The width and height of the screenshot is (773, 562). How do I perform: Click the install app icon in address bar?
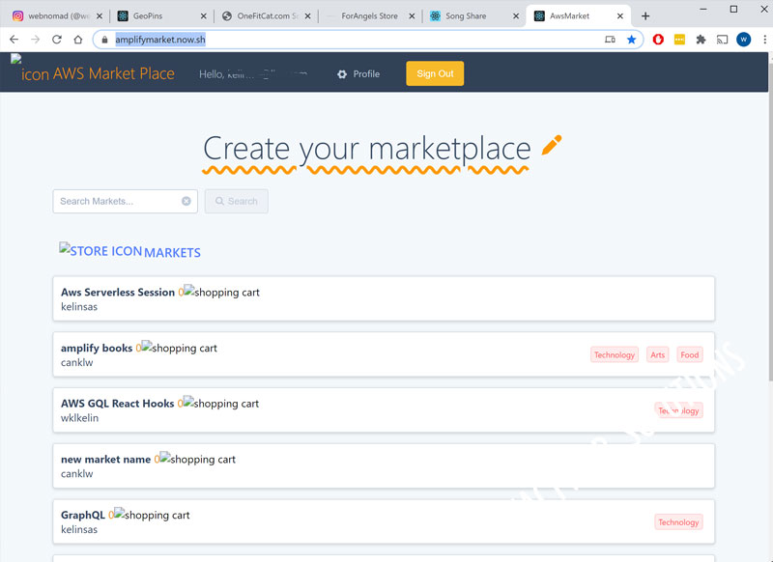tap(610, 40)
